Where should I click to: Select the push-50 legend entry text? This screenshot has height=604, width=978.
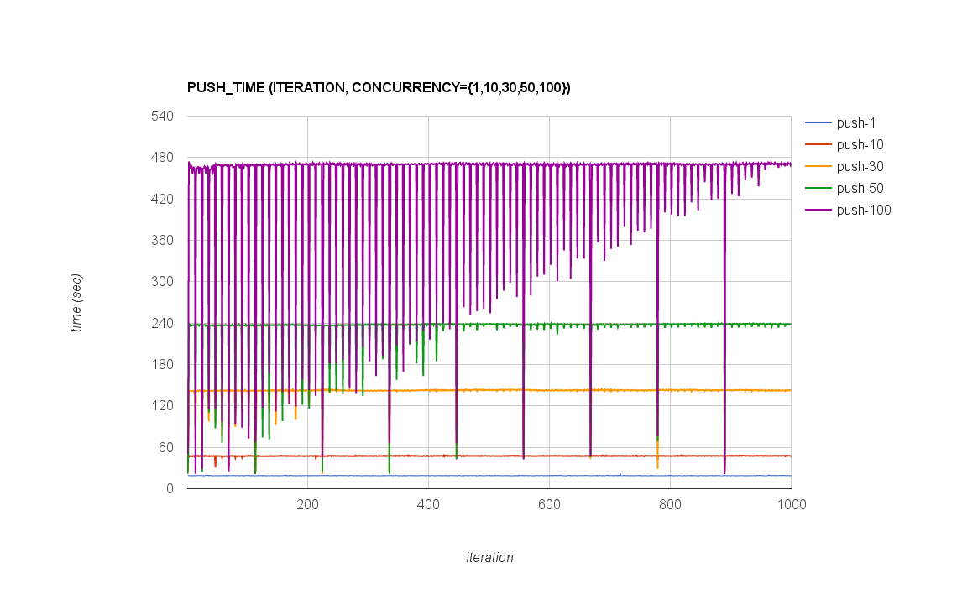(860, 188)
